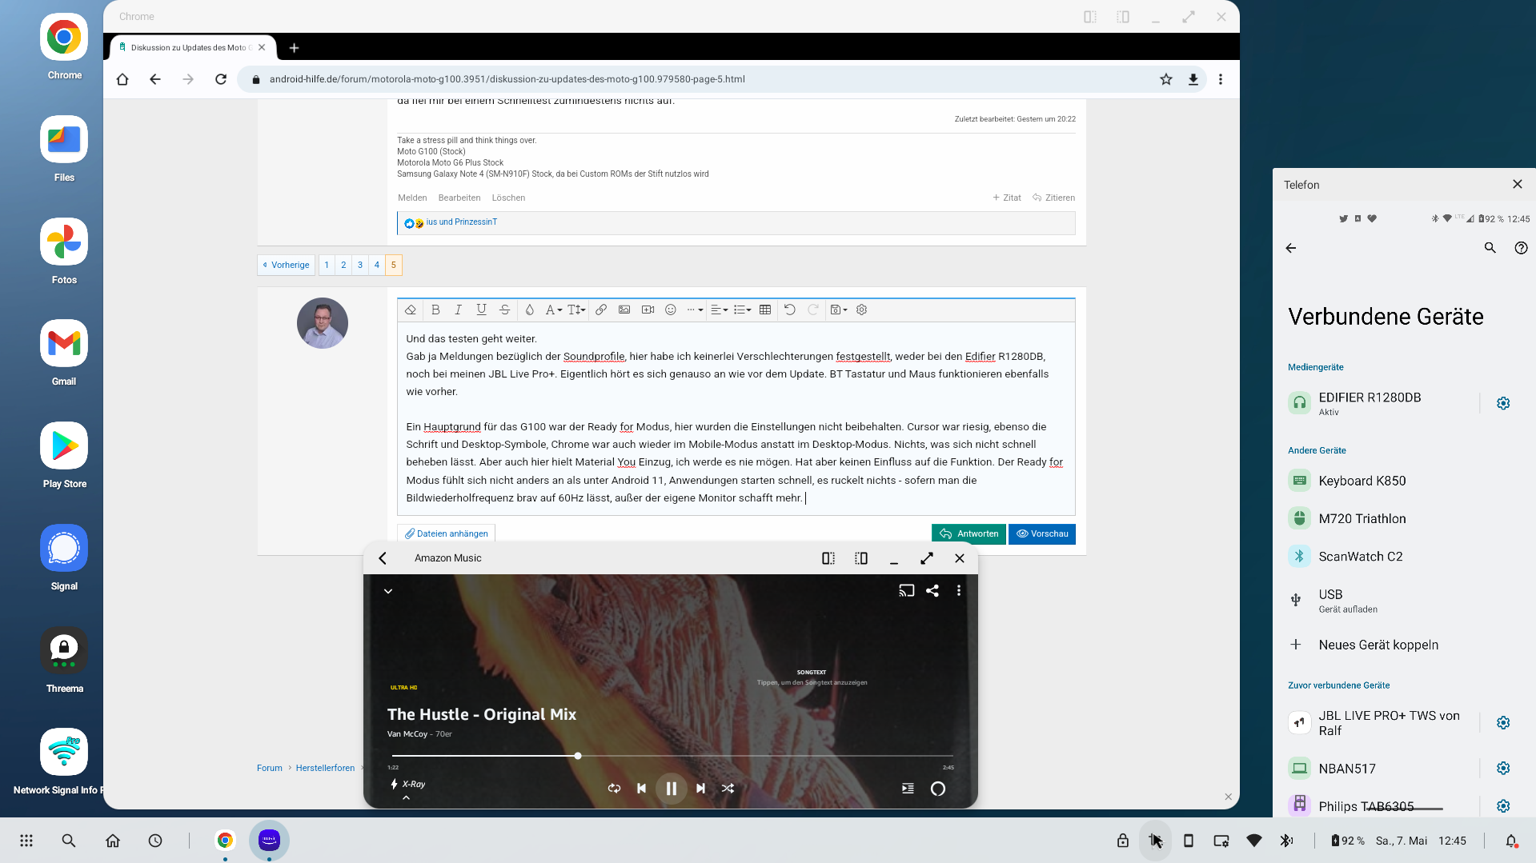1536x863 pixels.
Task: Insert media video in the editor
Action: (648, 310)
